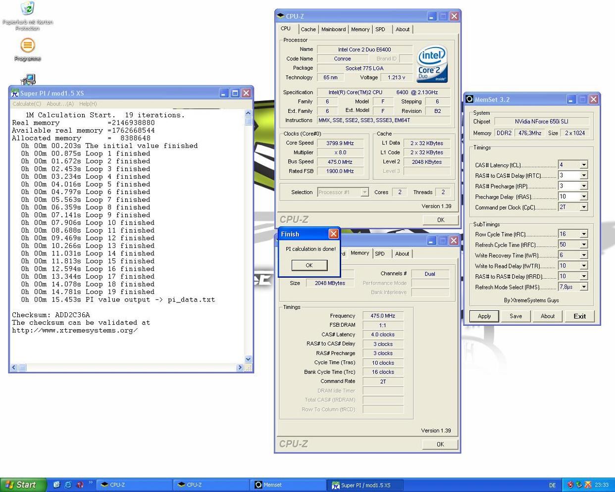Click OK in the Finish dialog
This screenshot has width=615, height=492.
309,265
